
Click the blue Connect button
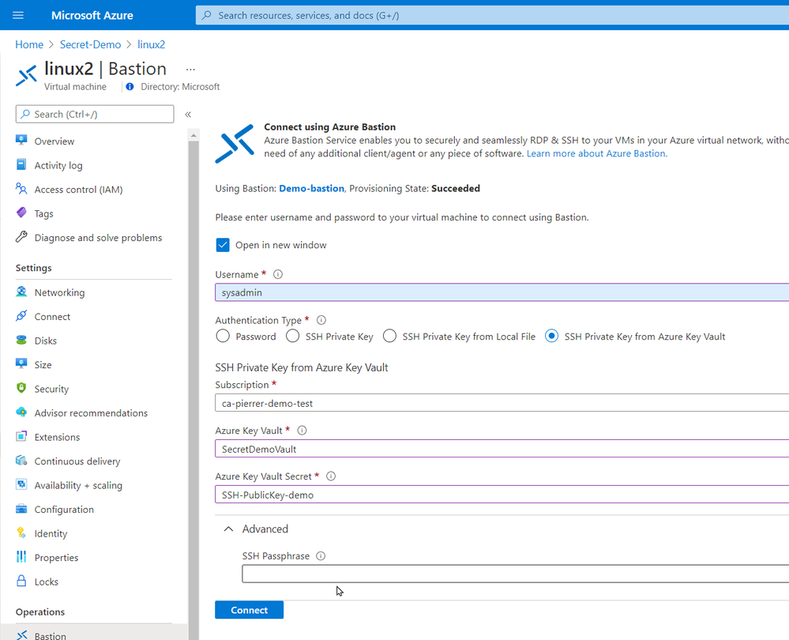(x=249, y=610)
